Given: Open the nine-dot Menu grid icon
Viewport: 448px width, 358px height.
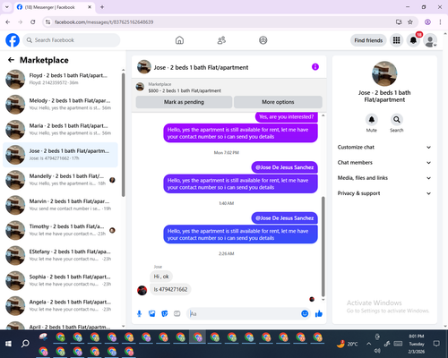Looking at the screenshot, I should click(x=396, y=40).
